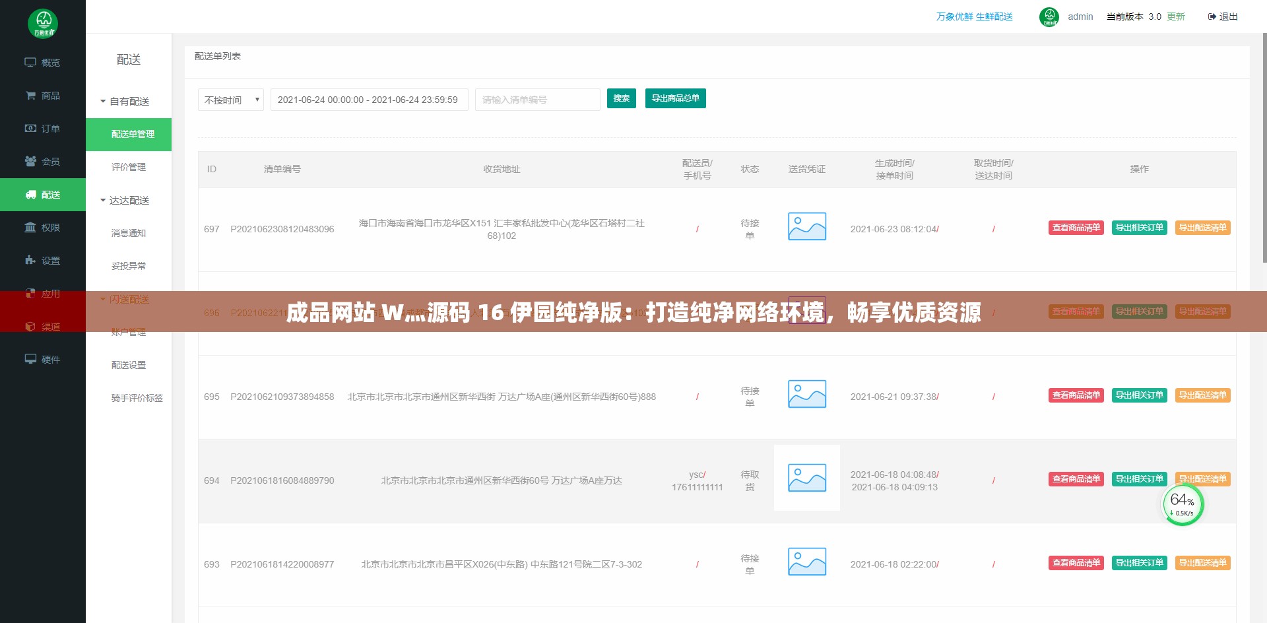Image resolution: width=1267 pixels, height=623 pixels.
Task: Open 概览 overview in sidebar
Action: pos(43,63)
